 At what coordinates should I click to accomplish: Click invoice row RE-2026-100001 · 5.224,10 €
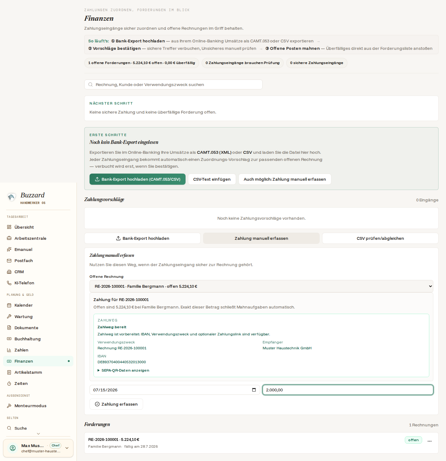click(261, 443)
